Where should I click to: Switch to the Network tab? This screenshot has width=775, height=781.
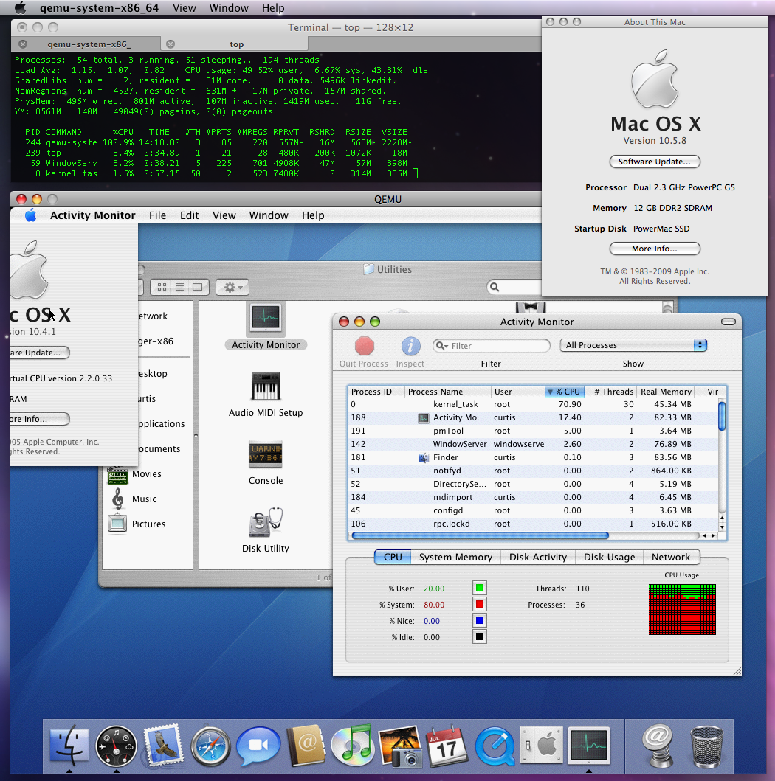pos(671,557)
